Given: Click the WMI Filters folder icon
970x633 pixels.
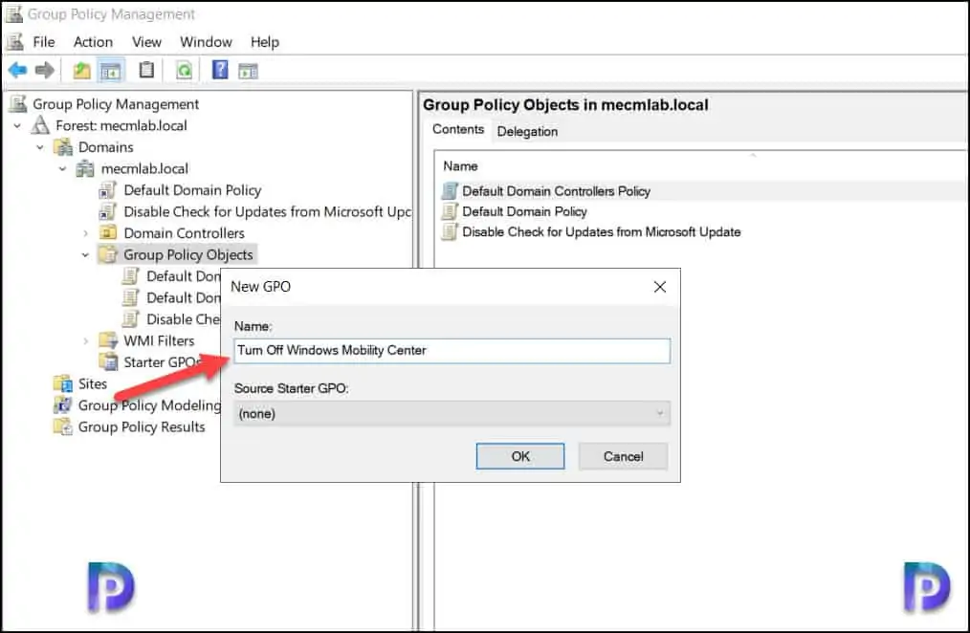Looking at the screenshot, I should 108,340.
